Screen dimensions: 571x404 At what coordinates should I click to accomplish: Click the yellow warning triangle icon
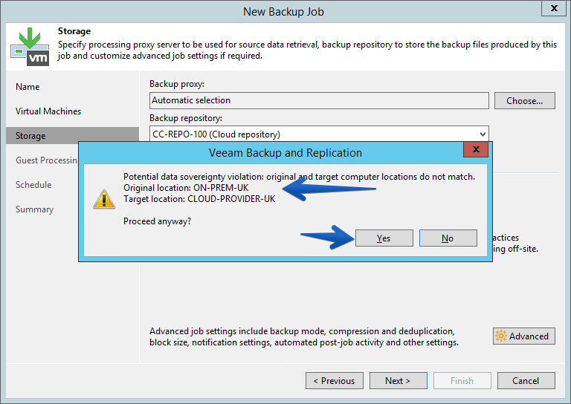click(104, 199)
